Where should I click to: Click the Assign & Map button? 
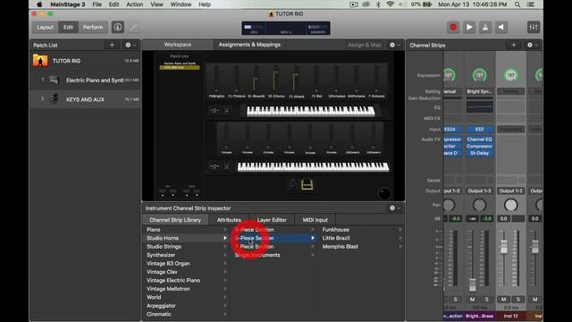pyautogui.click(x=365, y=45)
